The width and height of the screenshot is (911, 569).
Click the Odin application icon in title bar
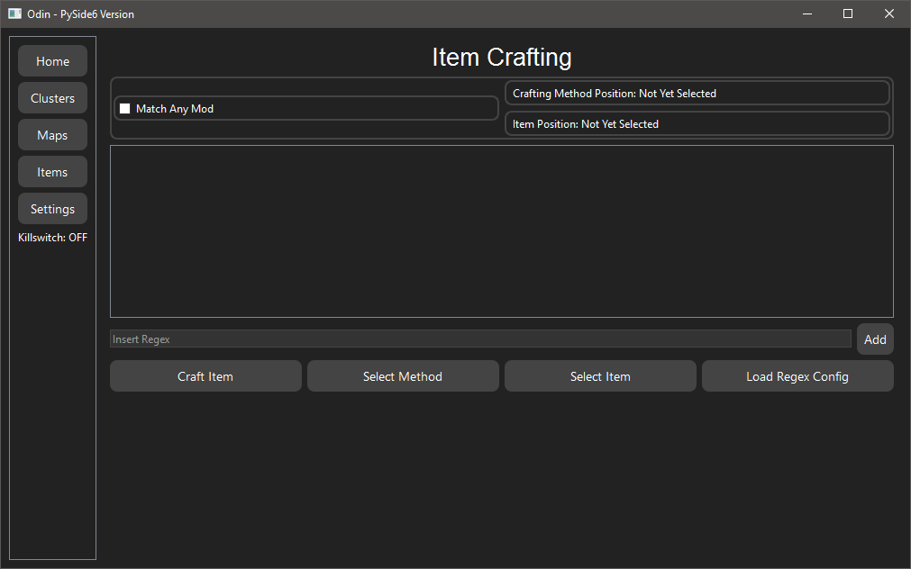click(13, 14)
